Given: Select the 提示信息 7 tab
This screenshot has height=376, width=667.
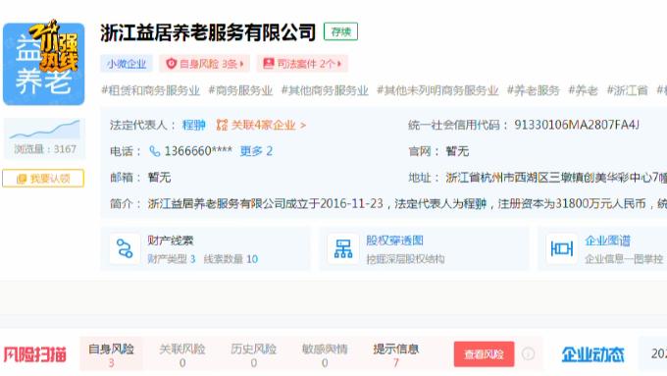Looking at the screenshot, I should coord(396,354).
